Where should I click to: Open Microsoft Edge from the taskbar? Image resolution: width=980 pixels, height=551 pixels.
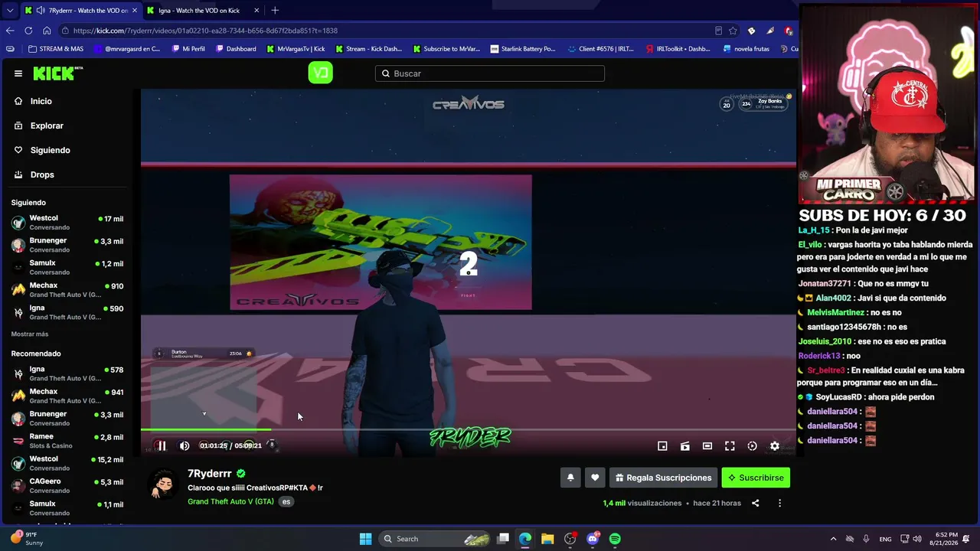525,539
